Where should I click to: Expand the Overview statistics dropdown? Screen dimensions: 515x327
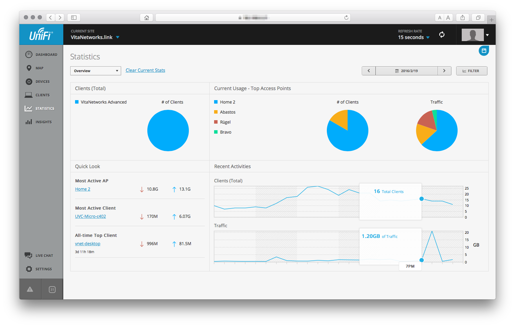95,71
